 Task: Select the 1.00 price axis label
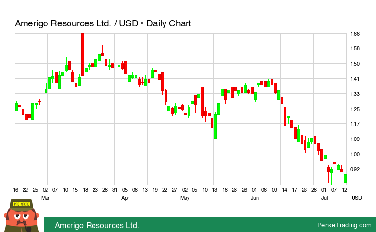355,154
